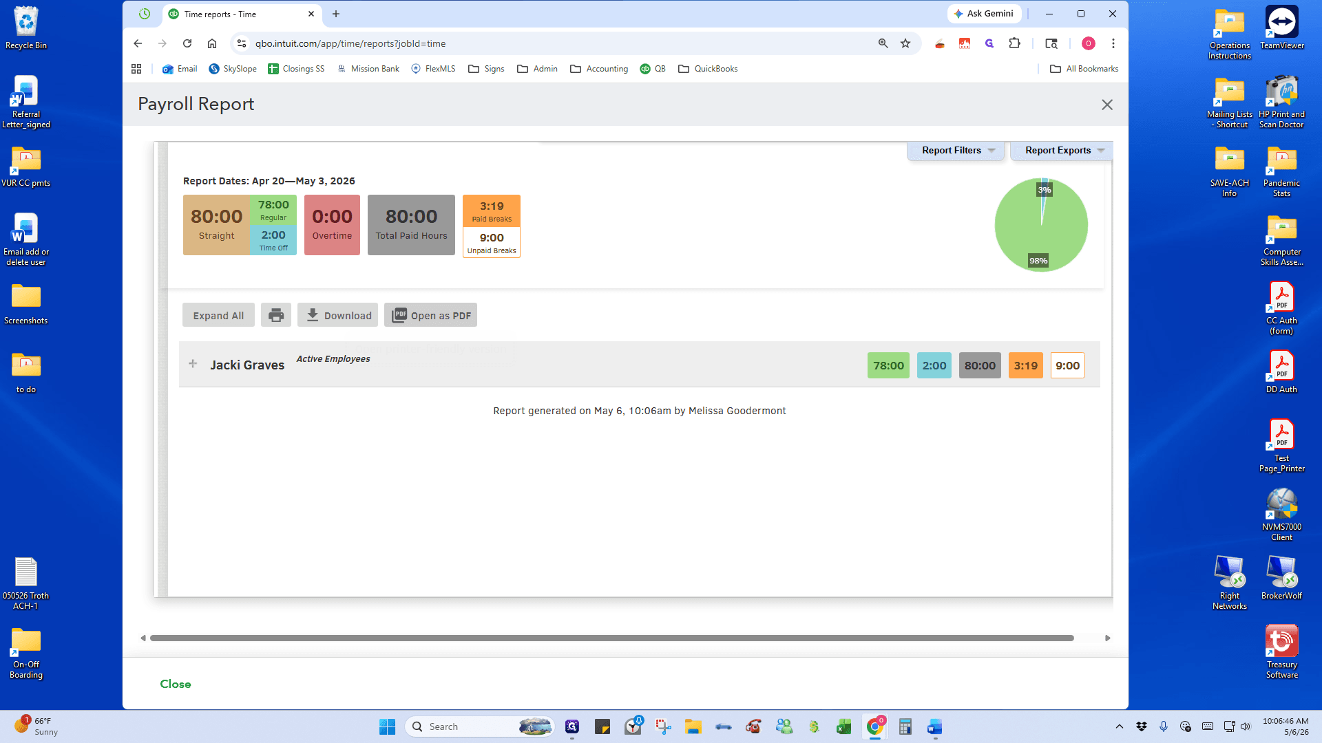Open TeamViewer desktop shortcut
1322x743 pixels.
point(1281,28)
